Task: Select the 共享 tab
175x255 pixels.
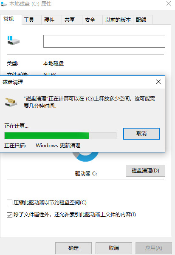Action: point(70,20)
